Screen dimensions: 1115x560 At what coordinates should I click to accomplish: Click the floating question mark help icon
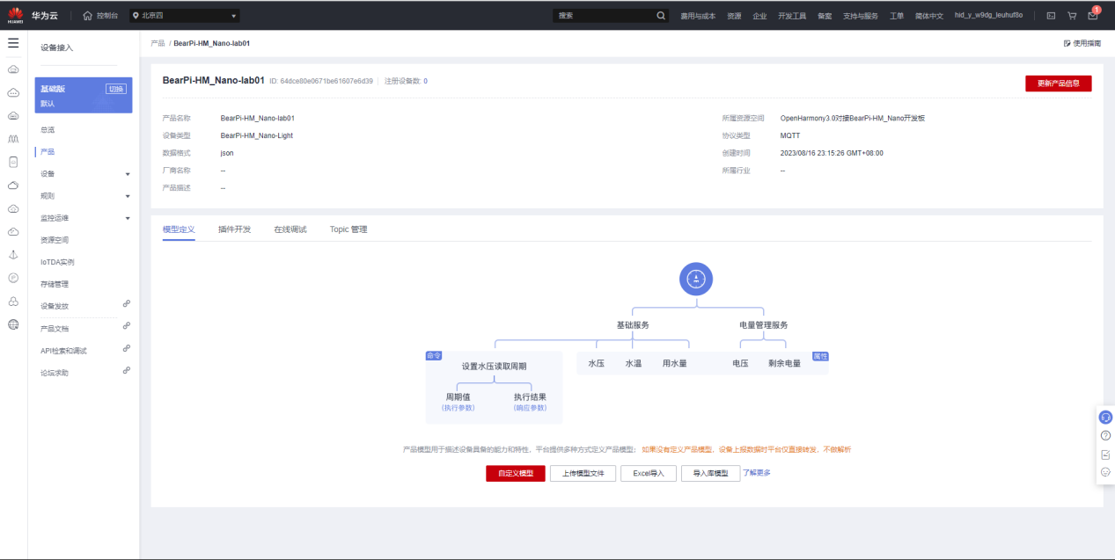1105,436
